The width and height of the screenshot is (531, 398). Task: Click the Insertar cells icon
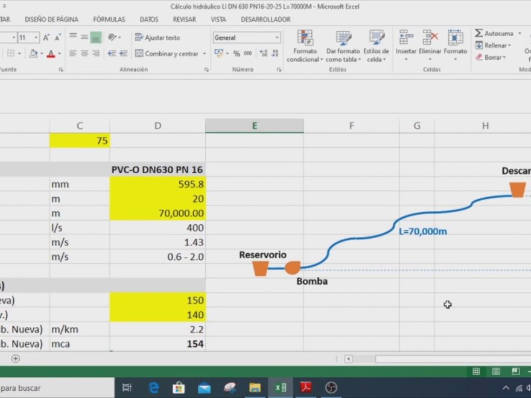[x=405, y=38]
